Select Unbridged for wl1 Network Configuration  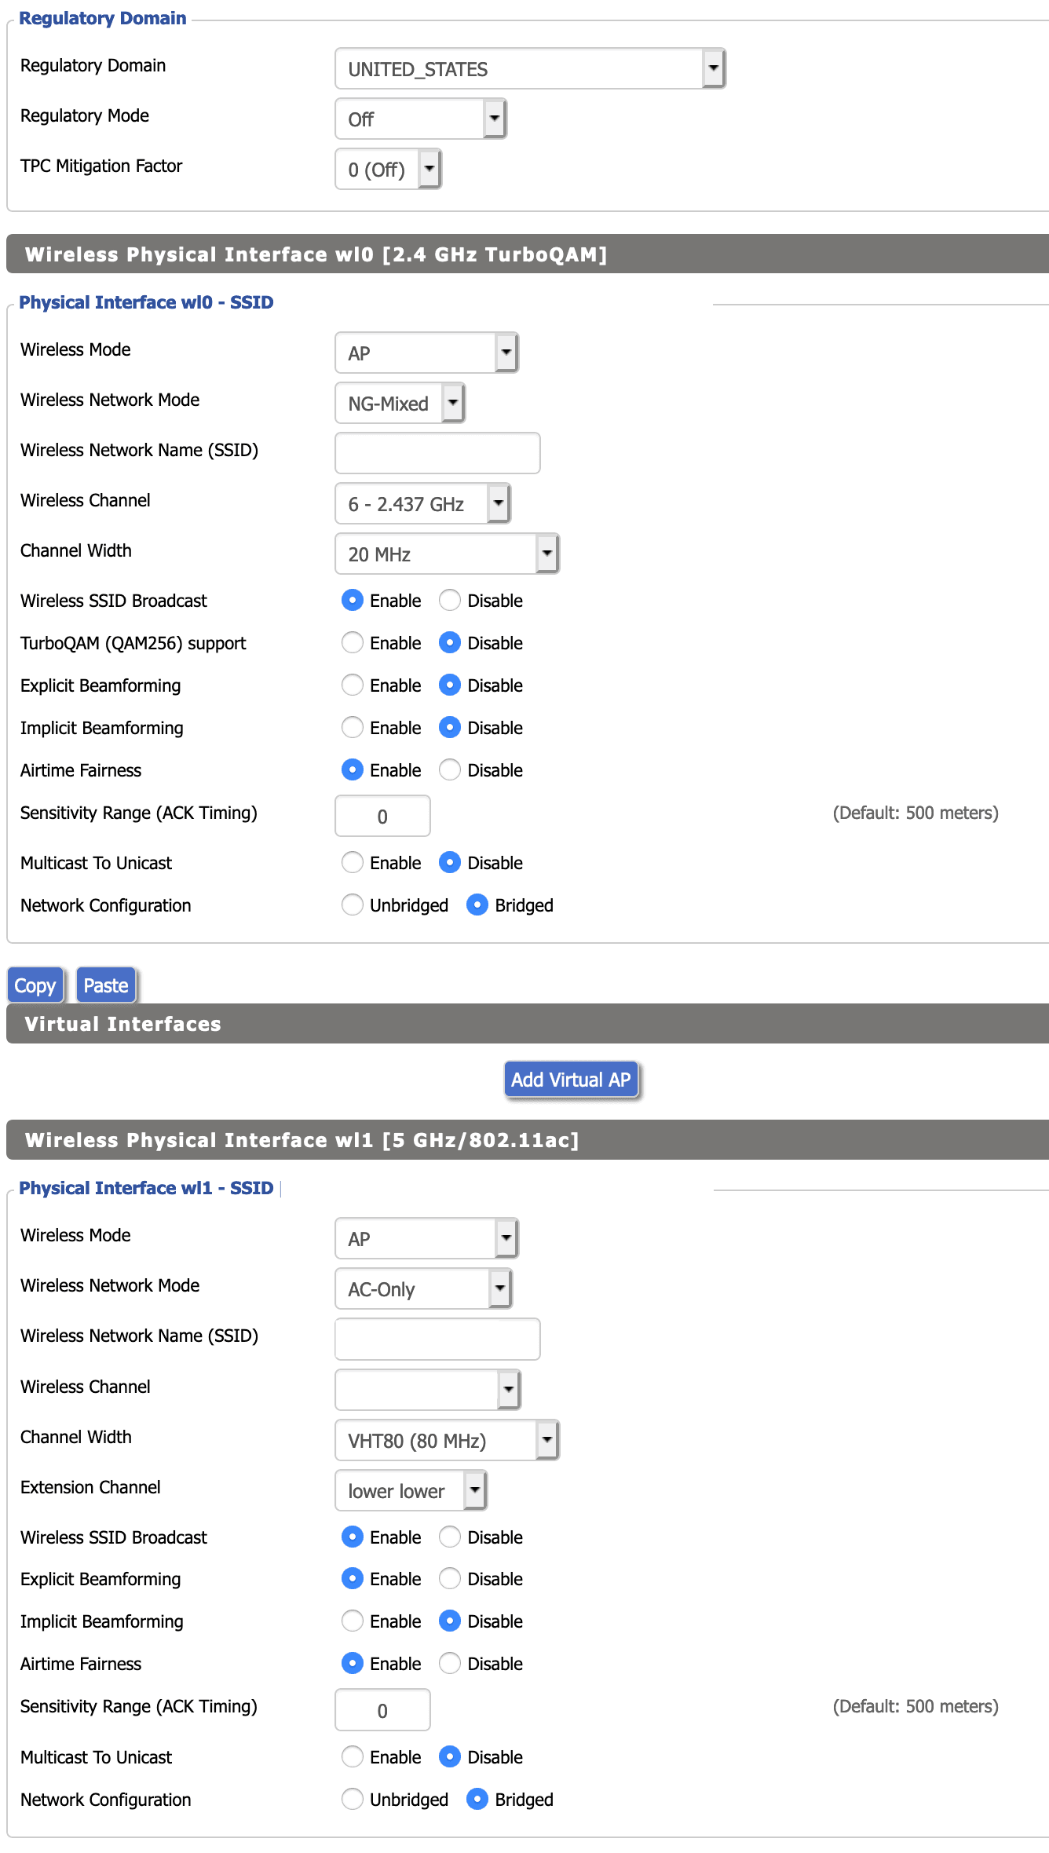click(x=353, y=1799)
